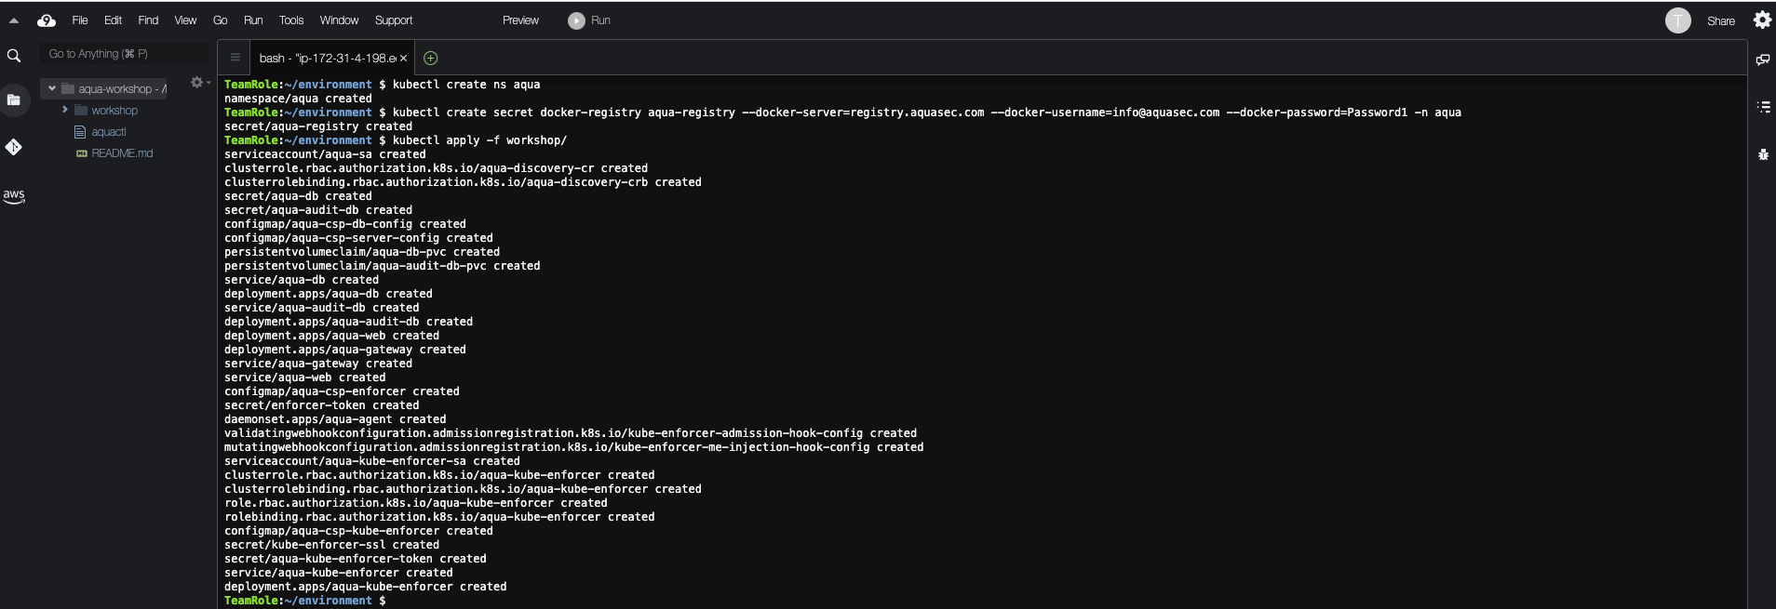
Task: Open file tree settings gear dropdown
Action: [199, 83]
